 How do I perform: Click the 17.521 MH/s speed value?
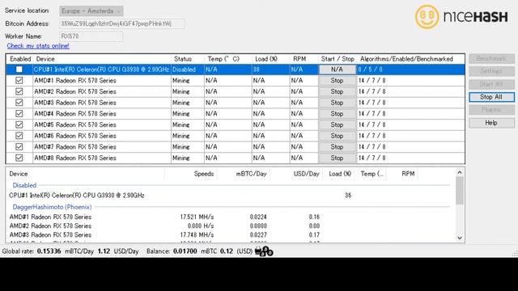point(197,217)
